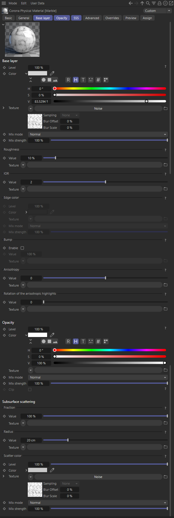Toggle keyframe diamond for Base layer Level
174x518 pixels.
pyautogui.click(x=4, y=68)
